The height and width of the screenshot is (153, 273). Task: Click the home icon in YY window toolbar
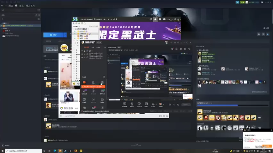click(155, 19)
